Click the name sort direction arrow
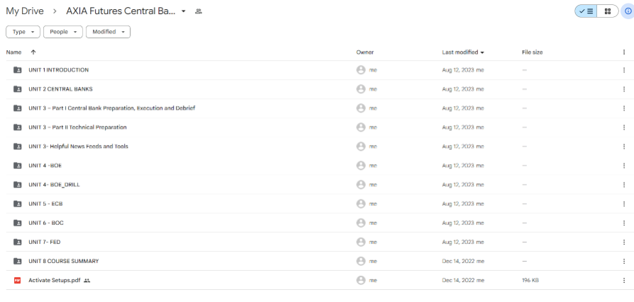Screen dimensions: 634x302 pyautogui.click(x=33, y=52)
